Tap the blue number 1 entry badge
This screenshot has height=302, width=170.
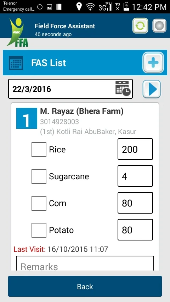coord(27,118)
